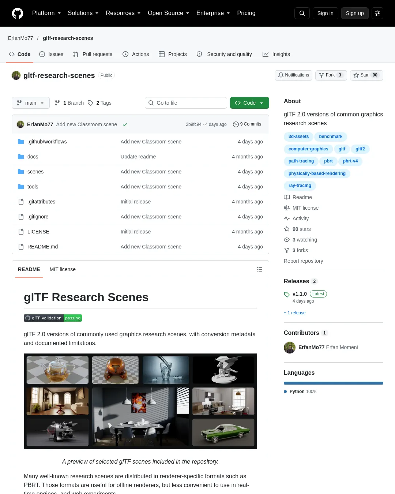Click the 3d-assets topic tag

[x=298, y=136]
